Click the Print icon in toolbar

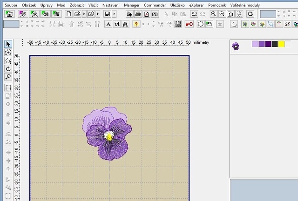coord(138,14)
